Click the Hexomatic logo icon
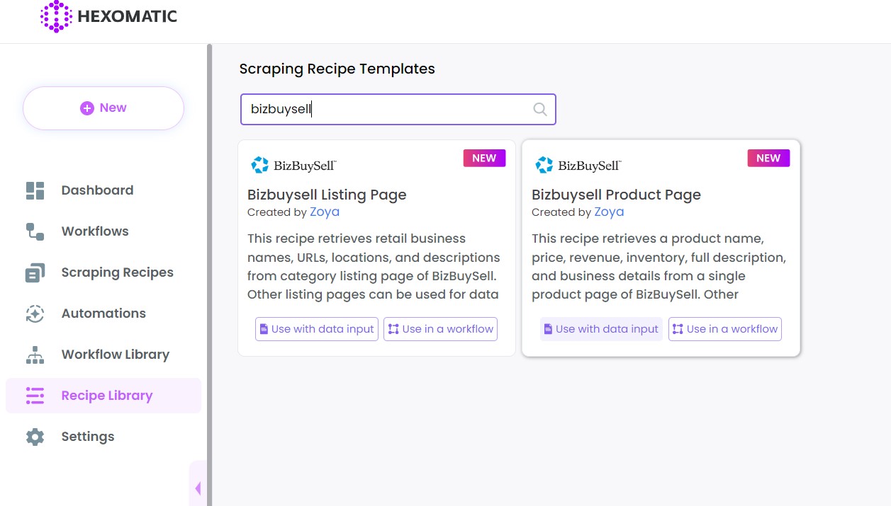891x506 pixels. point(56,16)
